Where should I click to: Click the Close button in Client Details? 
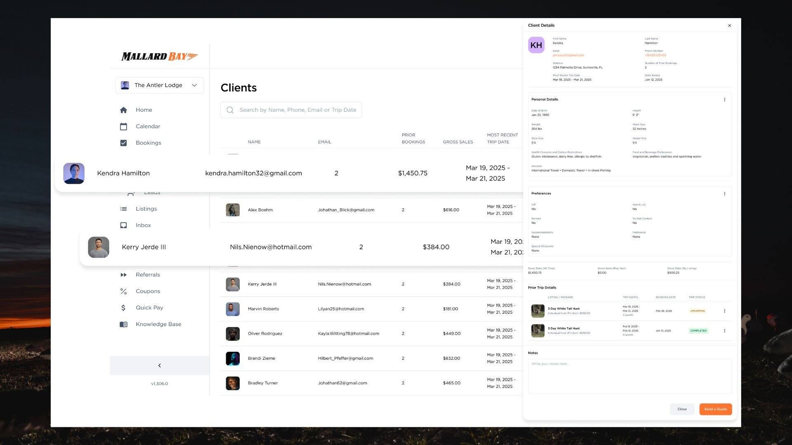682,409
